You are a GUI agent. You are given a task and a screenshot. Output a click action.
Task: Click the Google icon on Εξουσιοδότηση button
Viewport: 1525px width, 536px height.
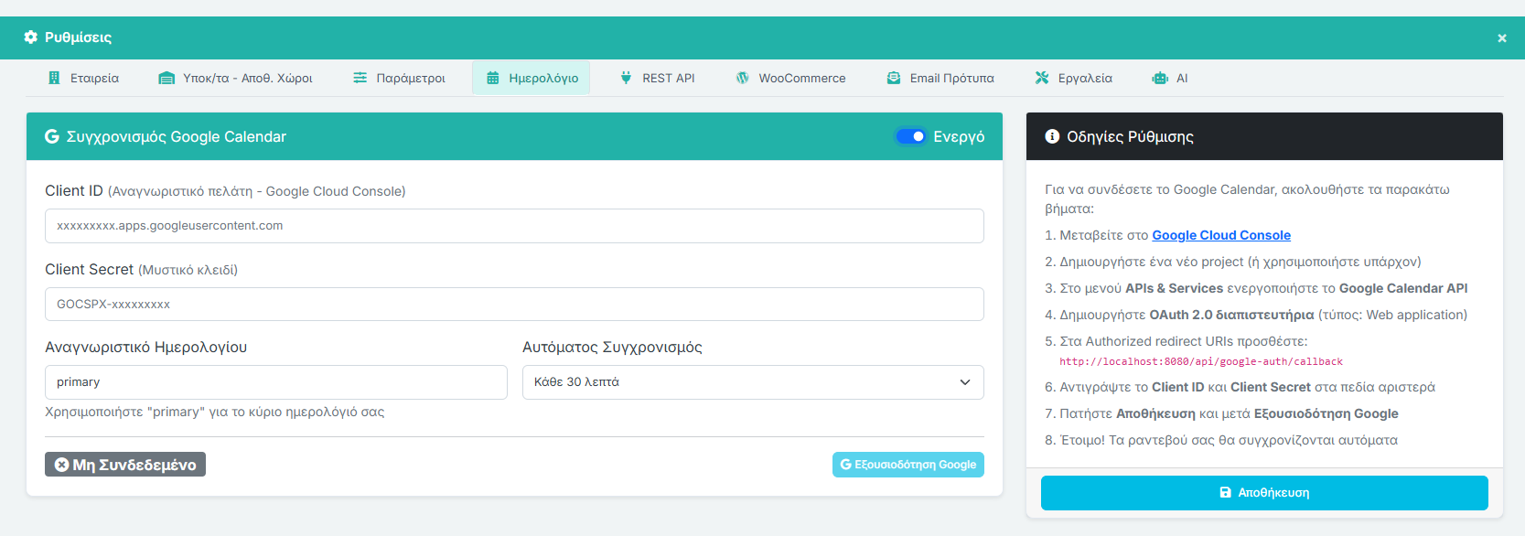[846, 465]
